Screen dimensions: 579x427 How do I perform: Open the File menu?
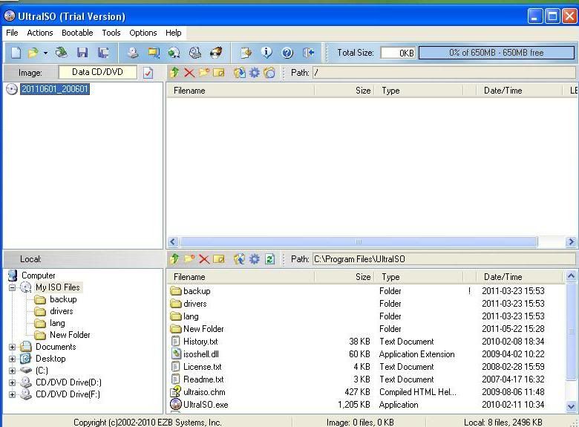[12, 33]
